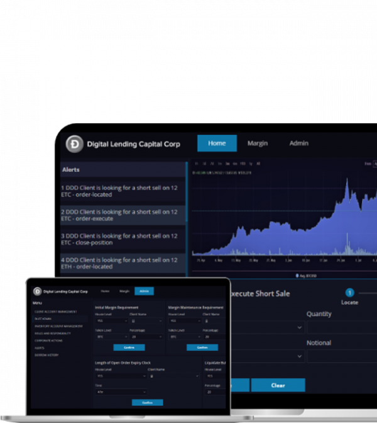Open alert 1 ETC order-located
Viewport: 377px width, 423px height.
pos(123,191)
